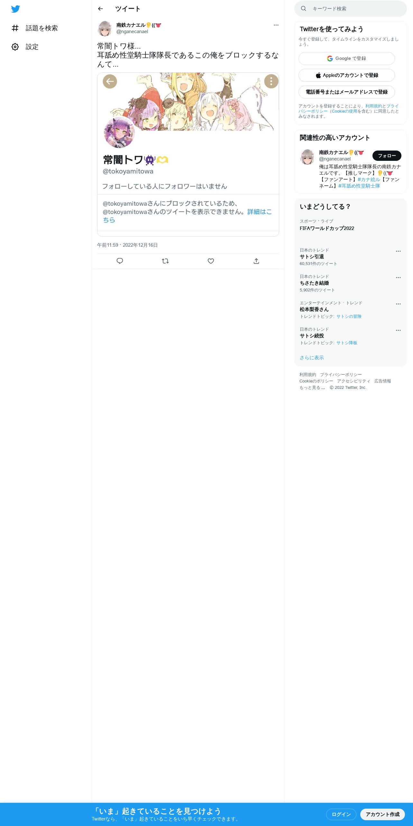Open the #カナ絵ル hashtag link
Viewport: 413px width, 826px height.
369,179
